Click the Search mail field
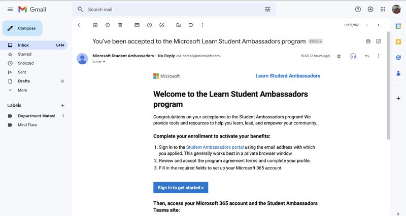This screenshot has width=406, height=216. tap(174, 10)
